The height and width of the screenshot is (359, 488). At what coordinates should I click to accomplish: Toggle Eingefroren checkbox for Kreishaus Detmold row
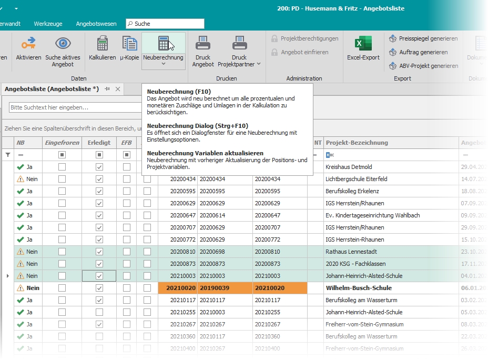62,167
